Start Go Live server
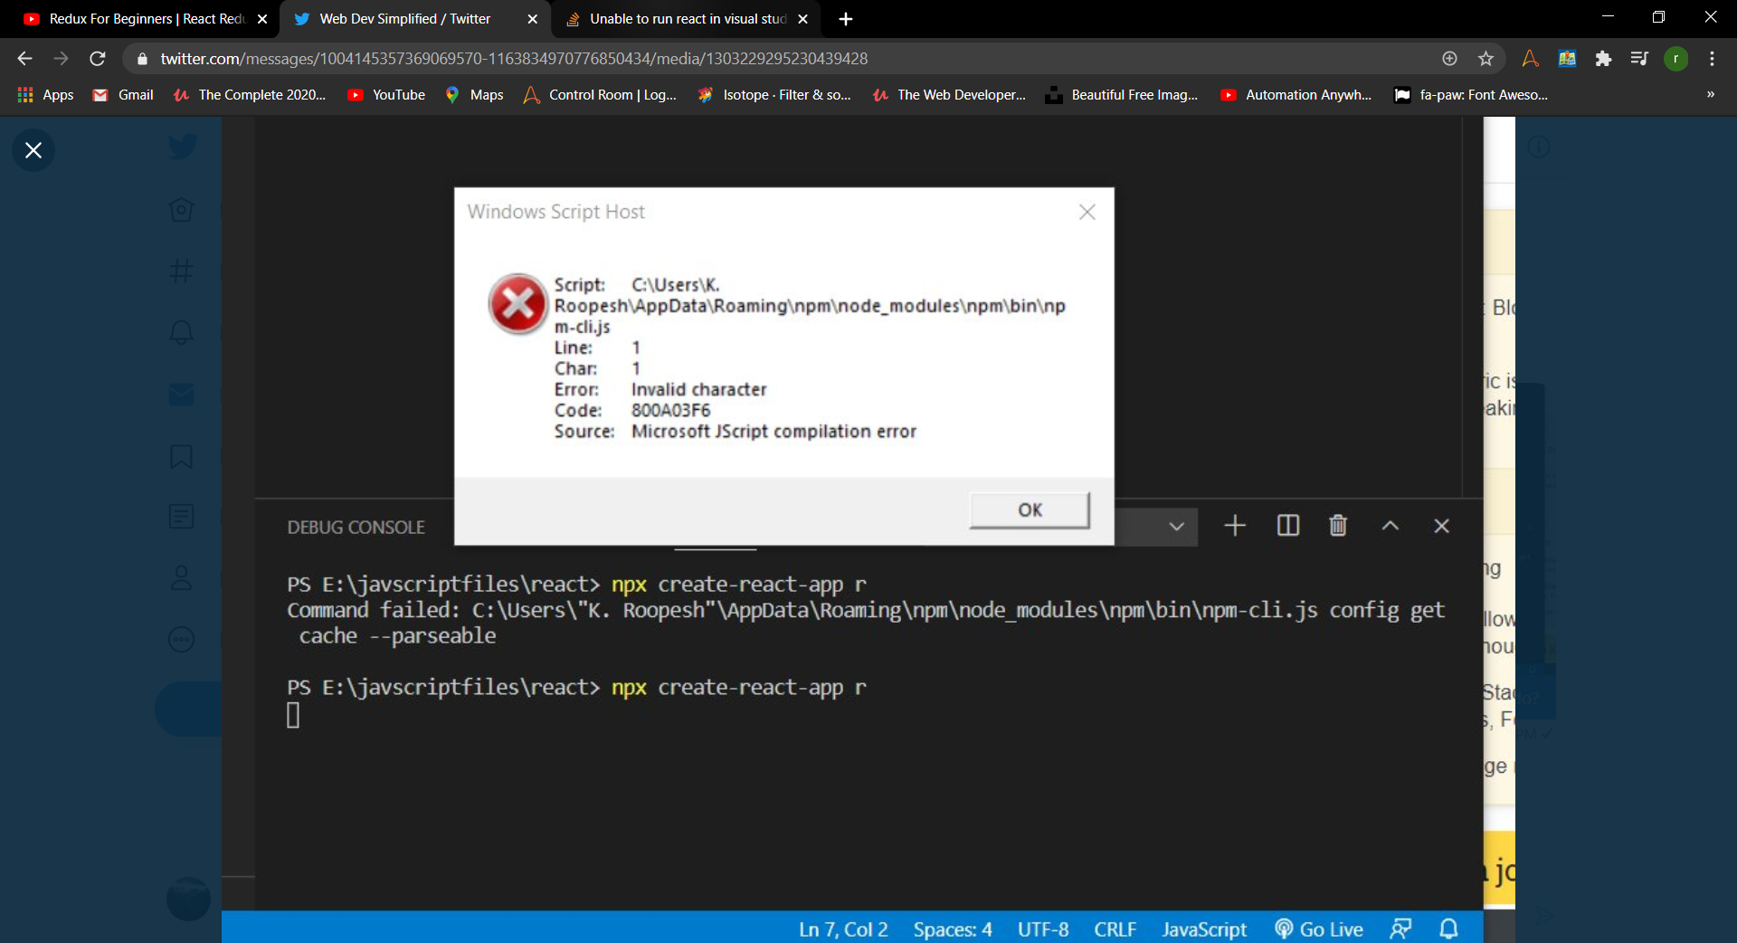Viewport: 1737px width, 943px height. [1319, 929]
